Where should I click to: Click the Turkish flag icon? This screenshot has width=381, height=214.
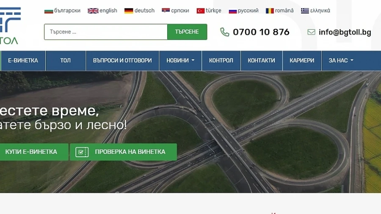tap(201, 11)
